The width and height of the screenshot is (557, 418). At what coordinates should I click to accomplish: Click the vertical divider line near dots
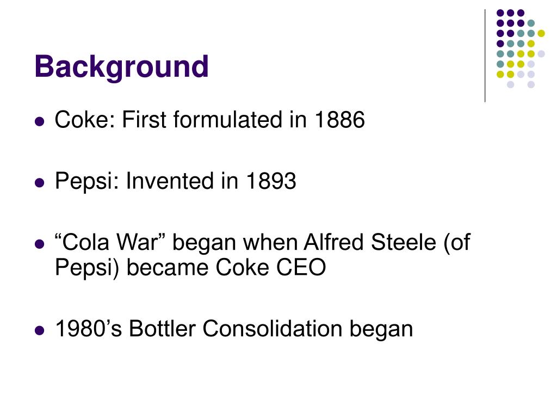tap(485, 56)
